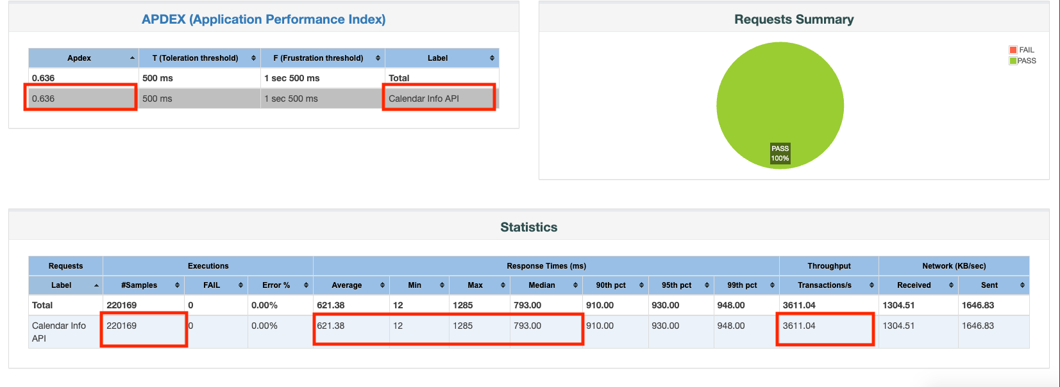This screenshot has height=387, width=1060.
Task: Click 1304.51 received value in Total row
Action: point(899,305)
